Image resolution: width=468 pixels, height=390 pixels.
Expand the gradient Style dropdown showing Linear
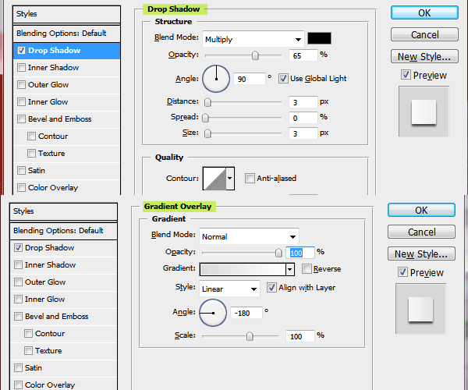click(230, 289)
